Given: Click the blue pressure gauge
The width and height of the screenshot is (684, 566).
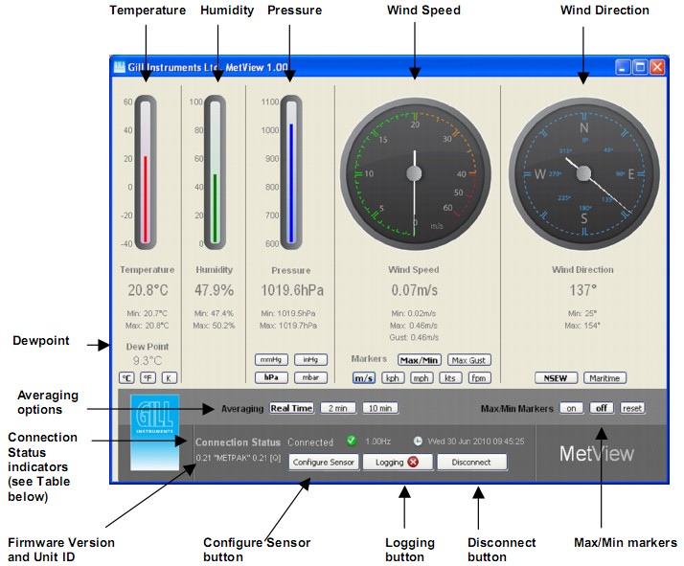Looking at the screenshot, I should (x=290, y=172).
